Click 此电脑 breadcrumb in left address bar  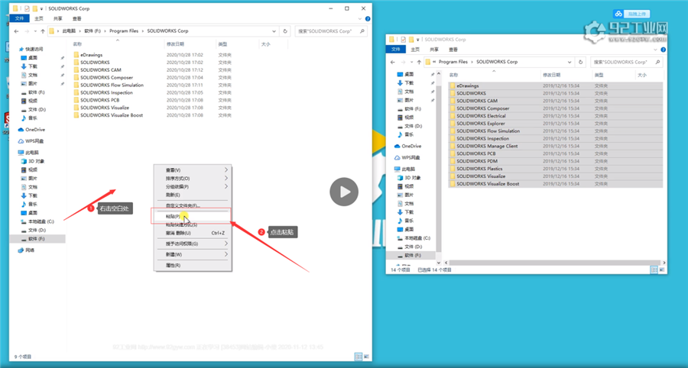(69, 31)
